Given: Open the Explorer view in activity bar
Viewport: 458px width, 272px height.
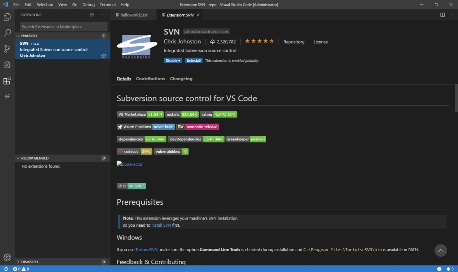Looking at the screenshot, I should 7,17.
